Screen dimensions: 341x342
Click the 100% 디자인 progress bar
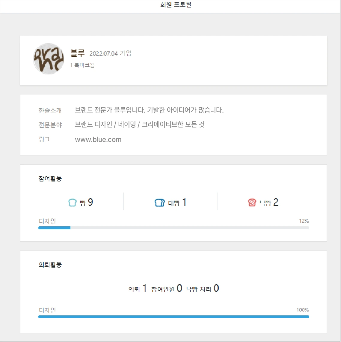click(173, 317)
